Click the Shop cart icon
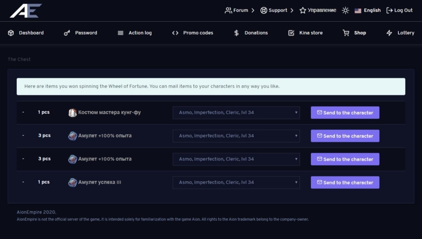The height and width of the screenshot is (239, 422). point(346,33)
